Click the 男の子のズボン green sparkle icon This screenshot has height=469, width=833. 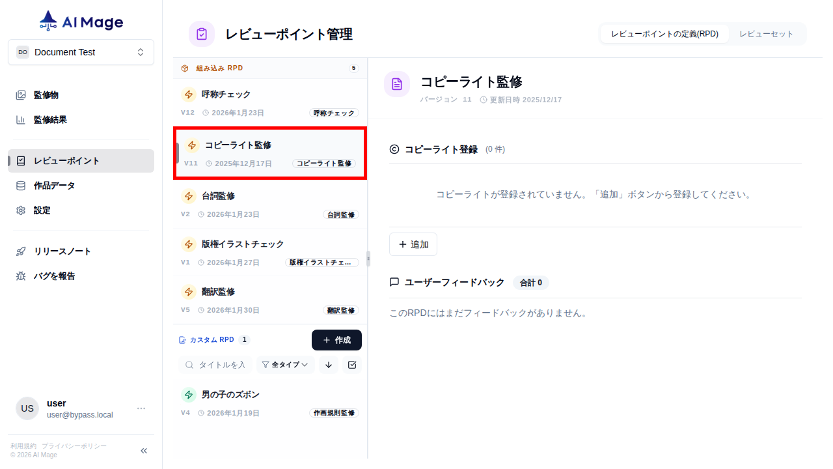(x=189, y=394)
